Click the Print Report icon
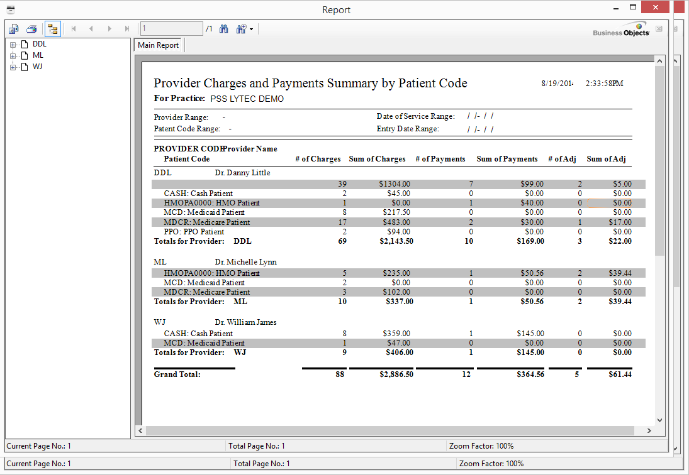Viewport: 689px width, 475px height. [x=31, y=29]
